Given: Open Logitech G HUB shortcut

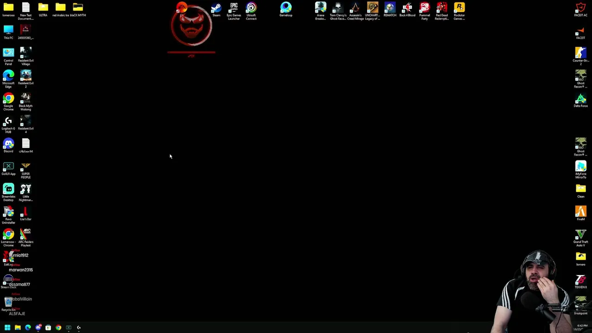Looking at the screenshot, I should pyautogui.click(x=8, y=124).
